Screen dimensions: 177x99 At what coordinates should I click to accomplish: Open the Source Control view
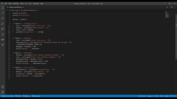pos(2,18)
